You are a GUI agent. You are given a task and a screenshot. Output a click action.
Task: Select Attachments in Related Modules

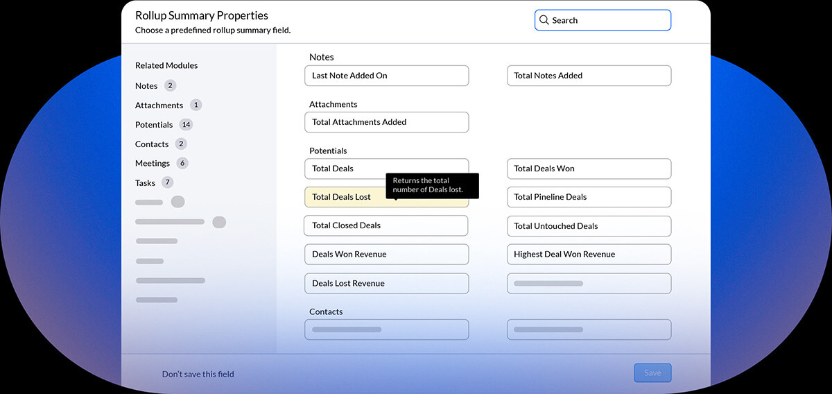159,105
